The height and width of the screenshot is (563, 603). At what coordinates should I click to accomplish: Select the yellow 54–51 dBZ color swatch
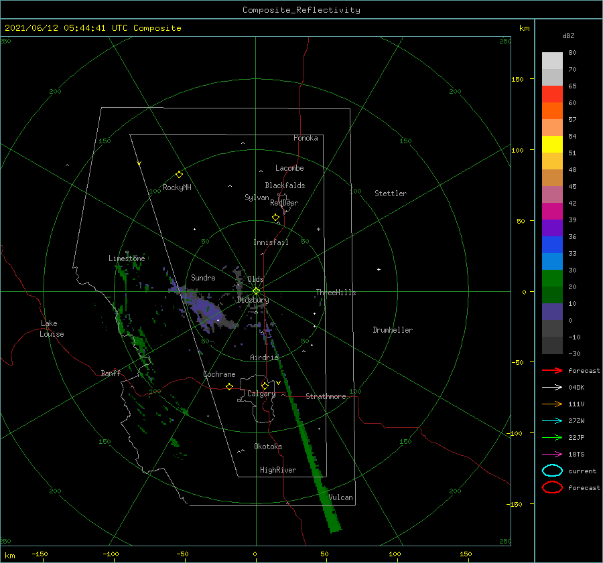[x=552, y=145]
